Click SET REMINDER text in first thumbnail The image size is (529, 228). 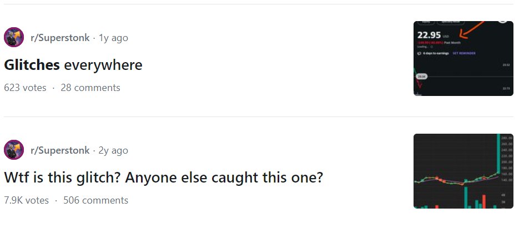(464, 53)
